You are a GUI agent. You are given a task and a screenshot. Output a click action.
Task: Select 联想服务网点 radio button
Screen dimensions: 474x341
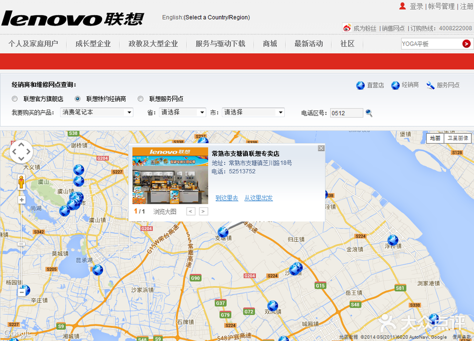pos(140,99)
